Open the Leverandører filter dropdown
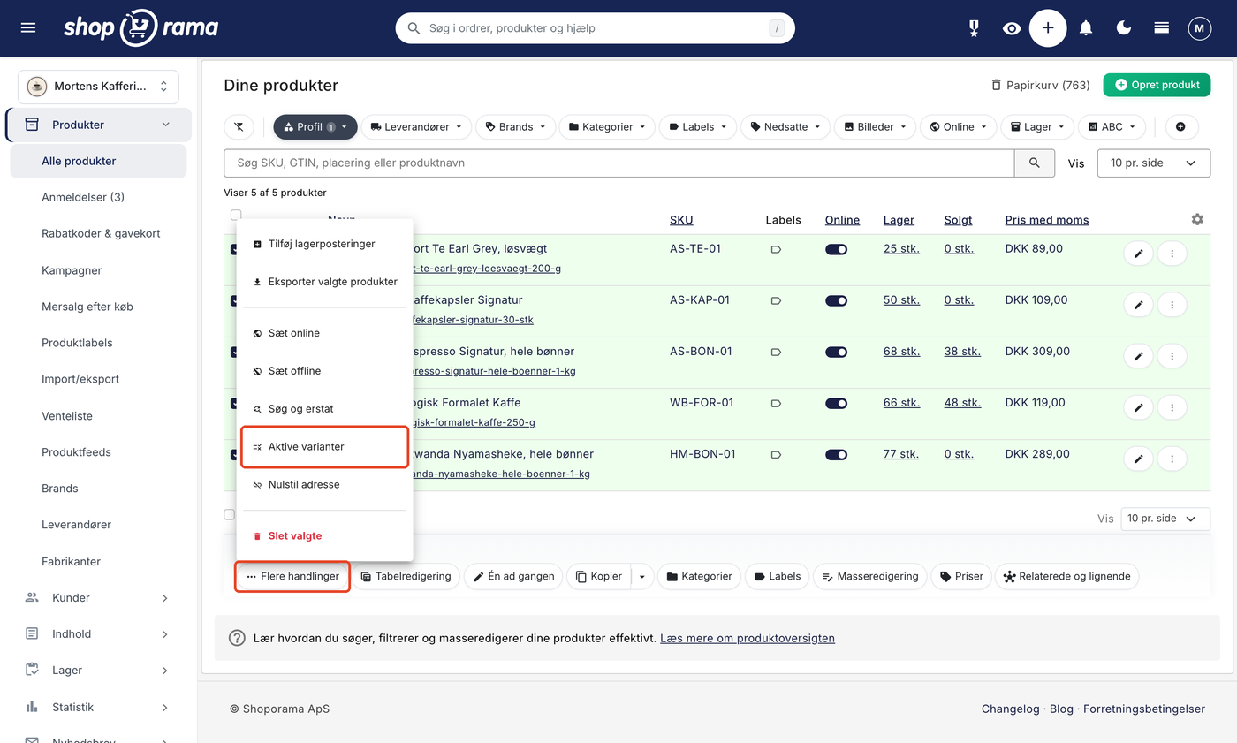 (416, 127)
